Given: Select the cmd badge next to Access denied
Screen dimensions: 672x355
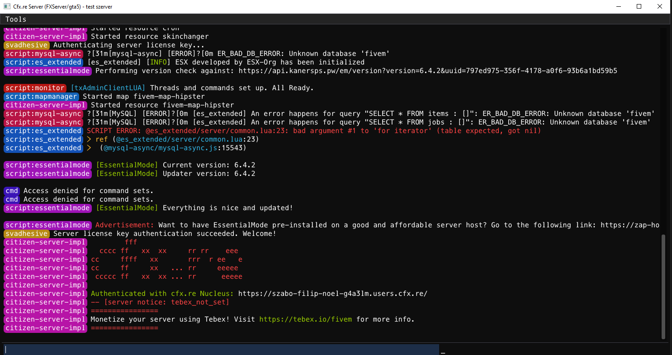Looking at the screenshot, I should tap(11, 190).
